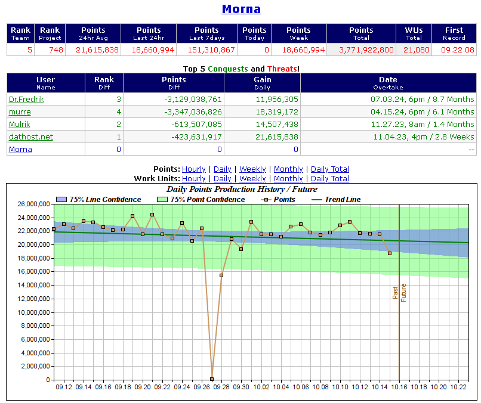Click the murre user link
This screenshot has width=481, height=403.
[x=20, y=112]
